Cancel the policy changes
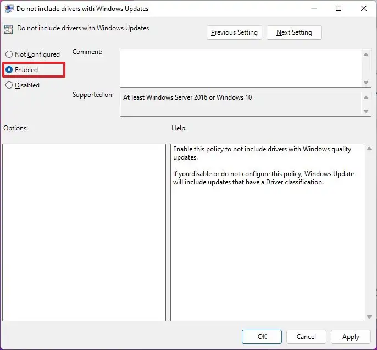377x350 pixels. pyautogui.click(x=306, y=337)
